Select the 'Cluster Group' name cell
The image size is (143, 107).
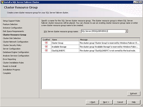point(65,43)
